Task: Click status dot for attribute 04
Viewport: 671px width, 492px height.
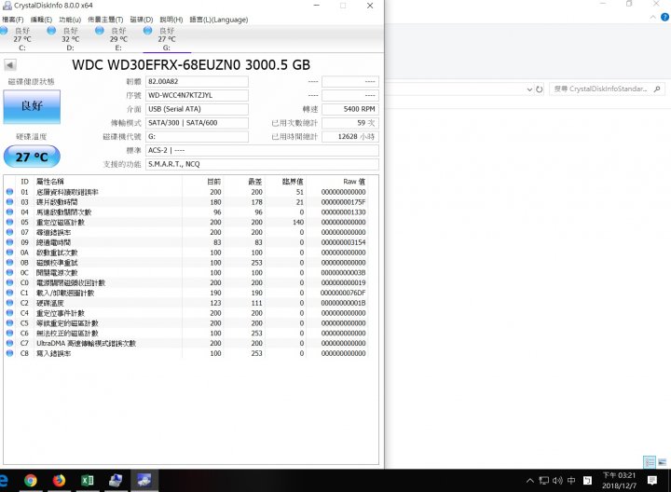Action: [x=10, y=212]
